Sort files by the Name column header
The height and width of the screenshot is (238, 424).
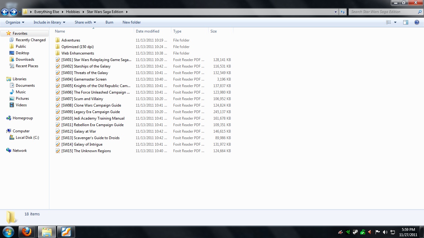coord(93,31)
